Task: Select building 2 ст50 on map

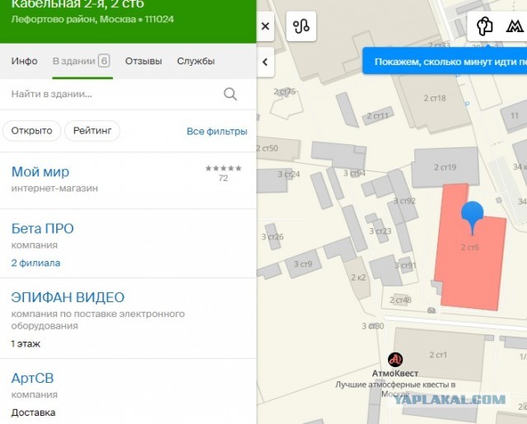Action: [277, 148]
